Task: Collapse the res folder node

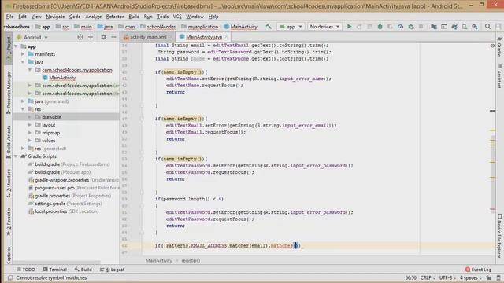Action: click(23, 109)
